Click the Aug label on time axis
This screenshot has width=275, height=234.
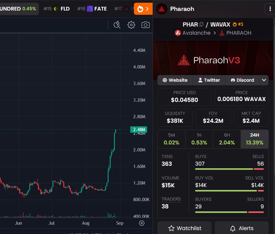click(86, 223)
